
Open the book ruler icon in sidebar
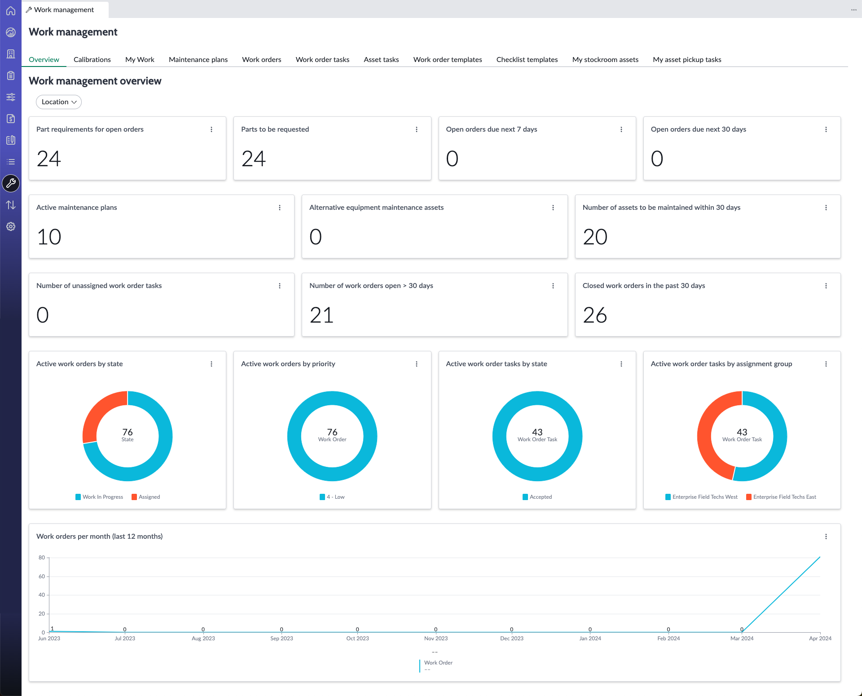click(11, 140)
